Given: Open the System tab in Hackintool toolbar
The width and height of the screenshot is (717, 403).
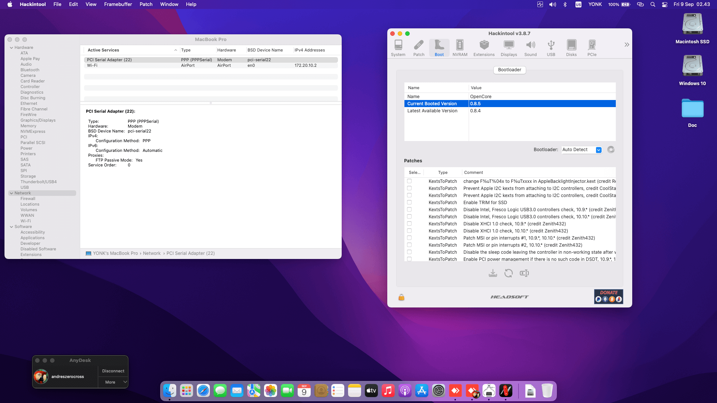Looking at the screenshot, I should 398,48.
